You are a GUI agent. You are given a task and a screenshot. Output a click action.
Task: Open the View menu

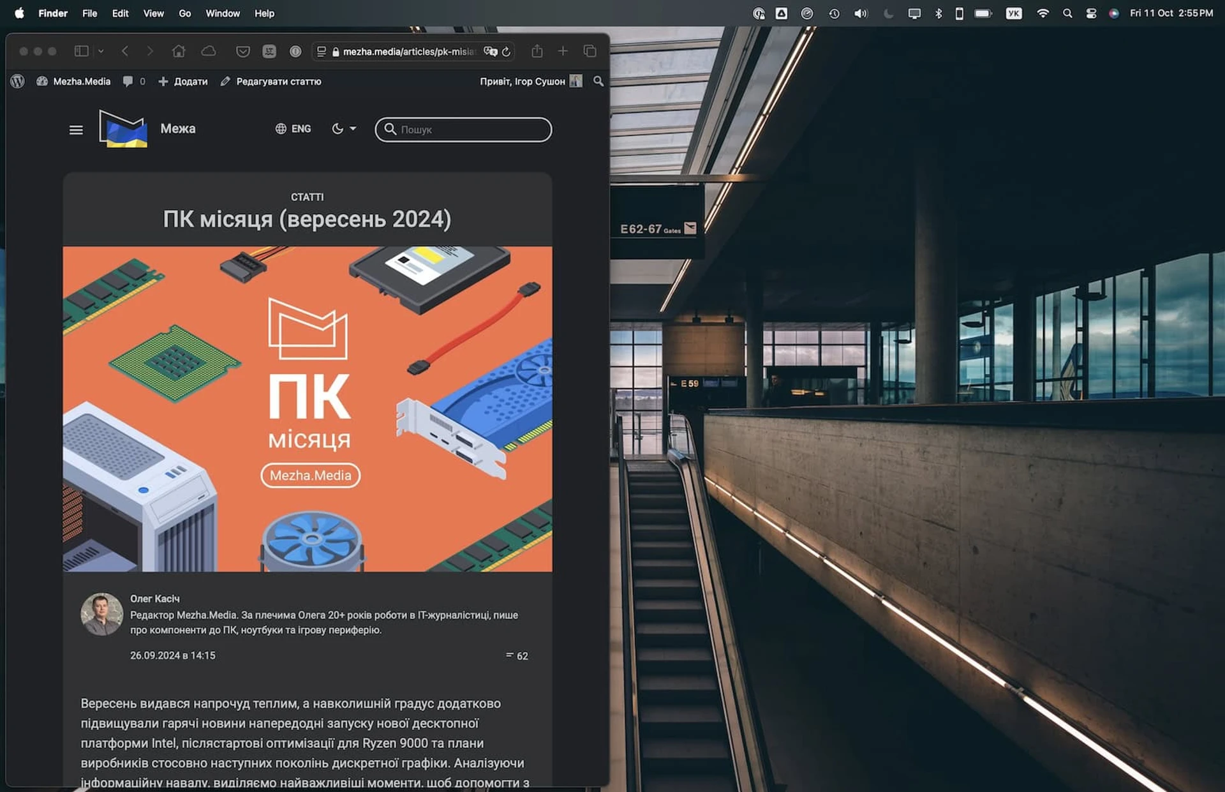coord(153,13)
